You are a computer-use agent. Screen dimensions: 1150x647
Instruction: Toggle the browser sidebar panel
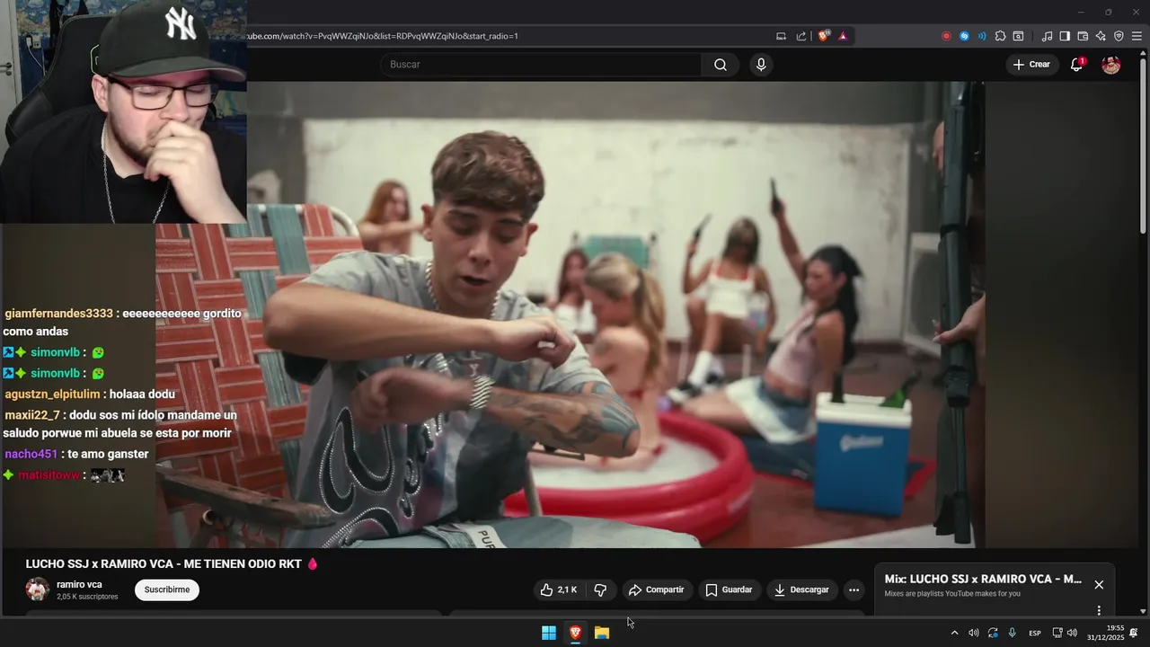[1065, 36]
